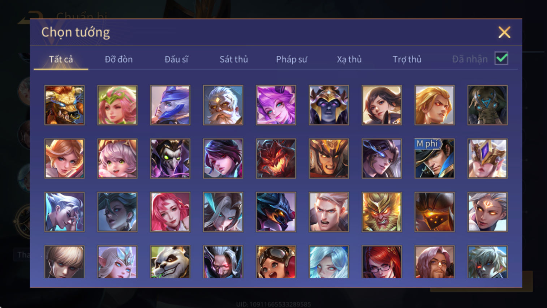Open the Sát thủ tab
The height and width of the screenshot is (308, 547).
coord(234,59)
